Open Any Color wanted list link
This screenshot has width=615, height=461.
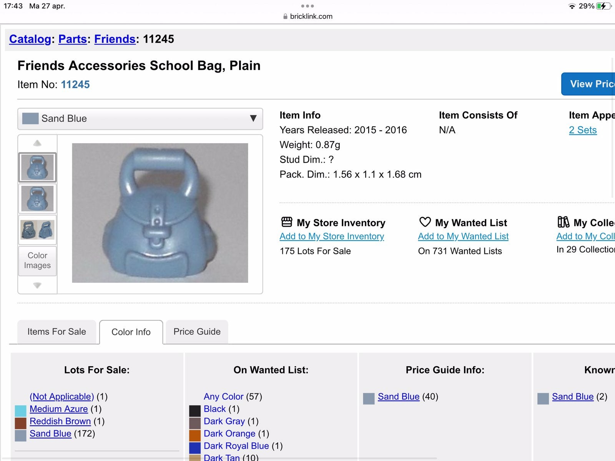point(224,396)
